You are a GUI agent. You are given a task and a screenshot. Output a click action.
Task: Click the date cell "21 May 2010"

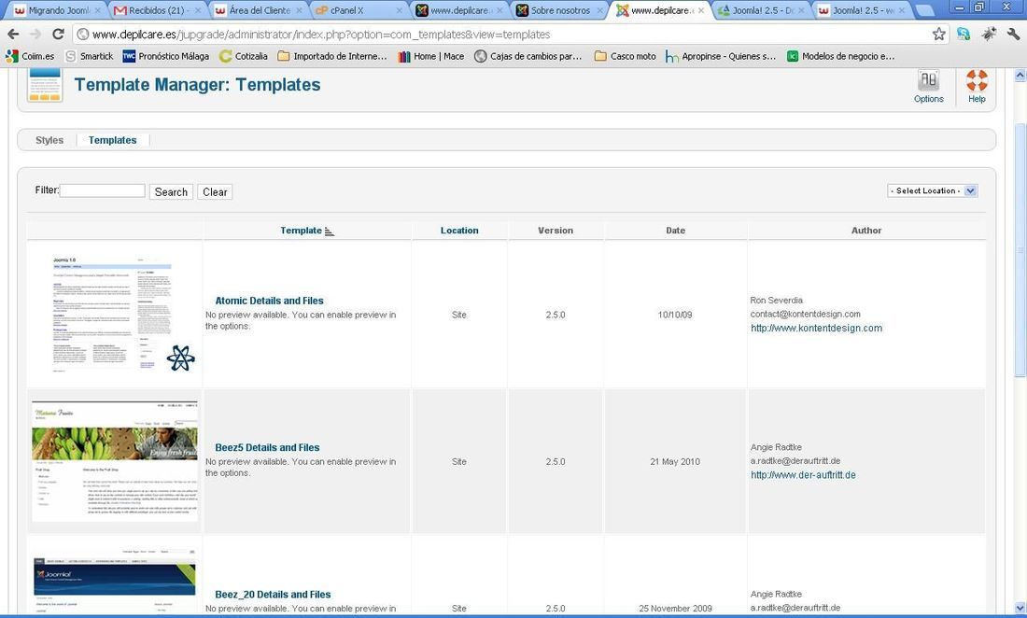[x=675, y=461]
